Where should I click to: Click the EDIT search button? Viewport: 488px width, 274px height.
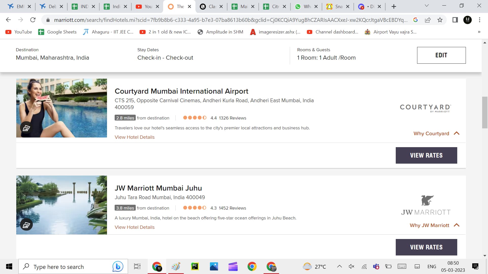tap(441, 55)
